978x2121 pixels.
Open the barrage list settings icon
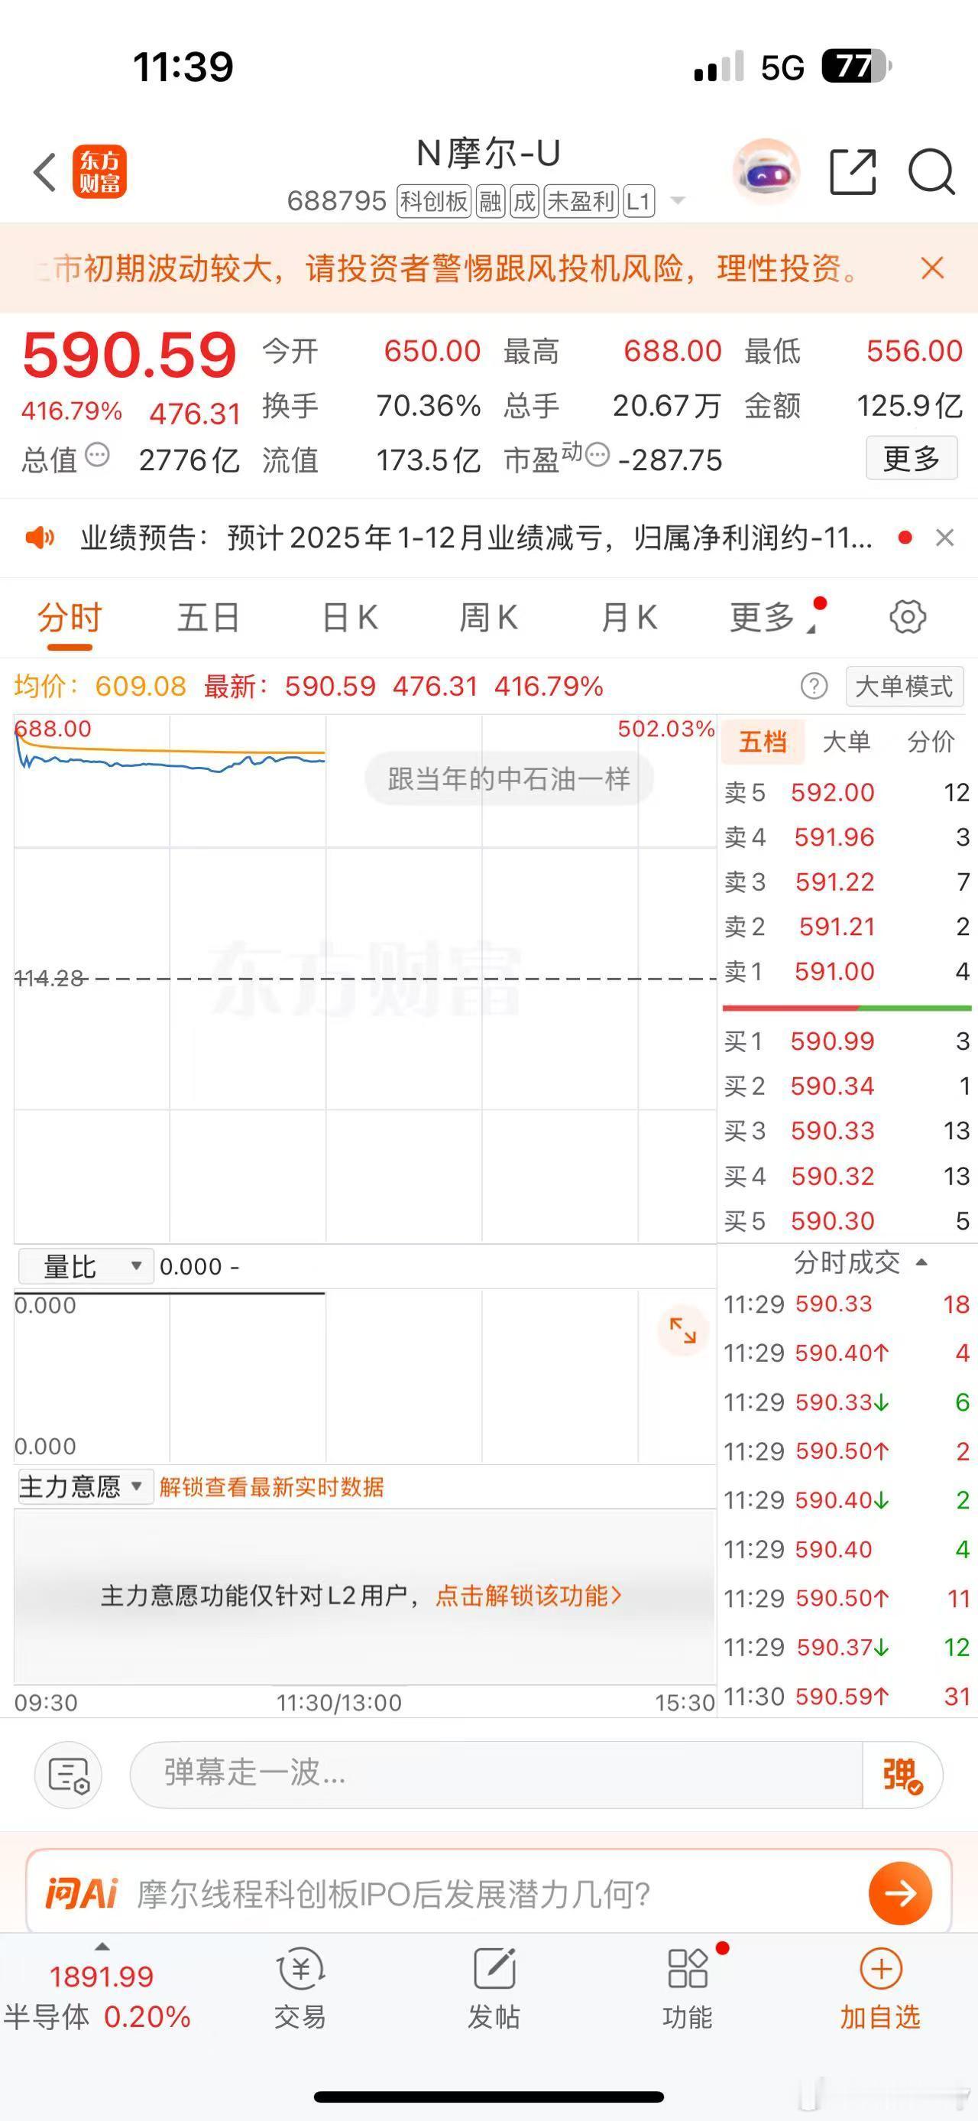click(68, 1775)
